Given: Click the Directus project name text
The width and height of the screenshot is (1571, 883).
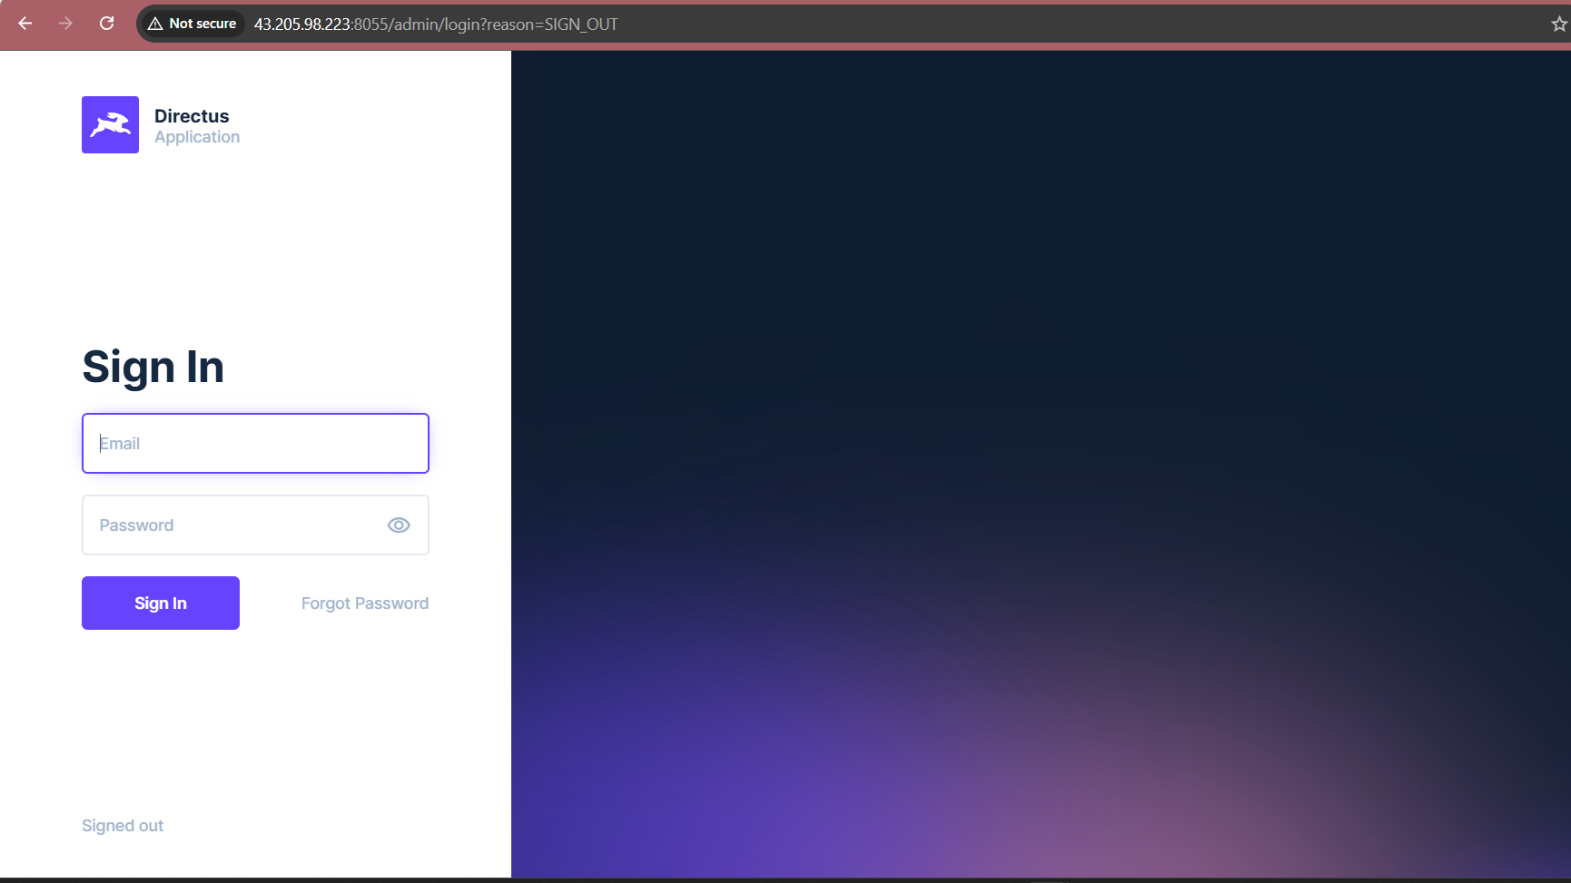Looking at the screenshot, I should click(192, 116).
